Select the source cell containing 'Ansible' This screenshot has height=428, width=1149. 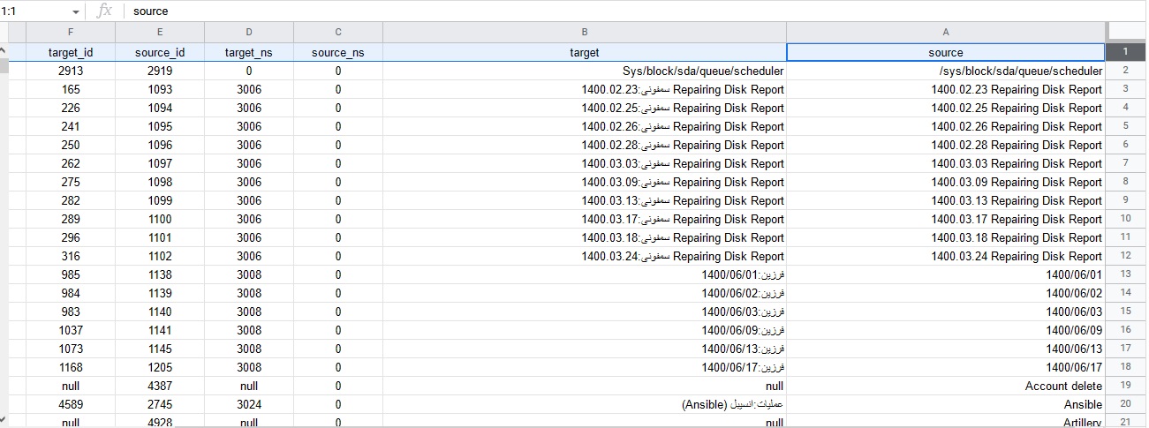(945, 404)
